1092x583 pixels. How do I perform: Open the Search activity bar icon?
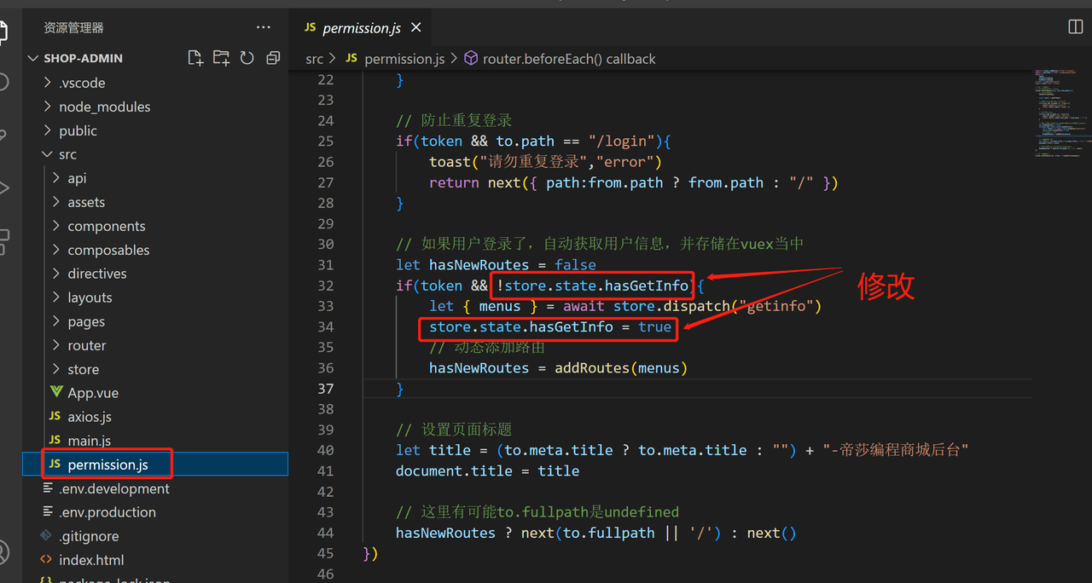click(x=3, y=82)
